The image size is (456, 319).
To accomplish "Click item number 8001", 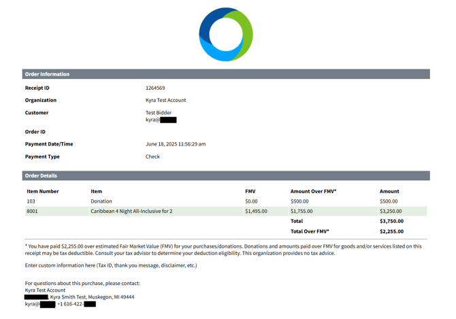I will click(x=33, y=212).
